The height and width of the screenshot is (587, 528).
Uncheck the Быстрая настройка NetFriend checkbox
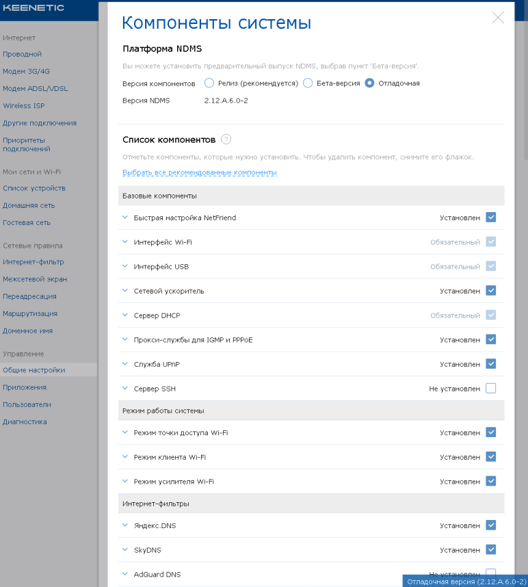pyautogui.click(x=490, y=217)
